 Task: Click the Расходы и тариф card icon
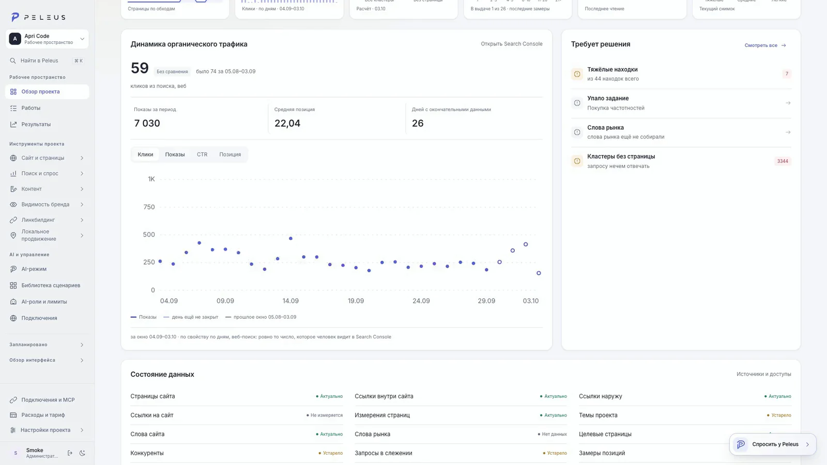pos(13,415)
